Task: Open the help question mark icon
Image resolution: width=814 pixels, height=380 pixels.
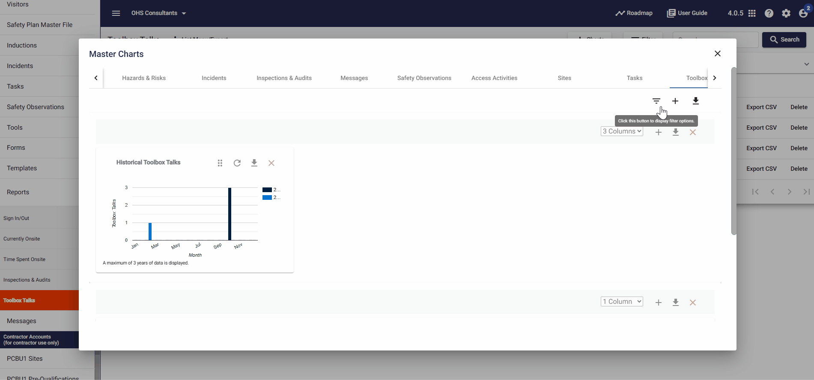Action: tap(769, 13)
